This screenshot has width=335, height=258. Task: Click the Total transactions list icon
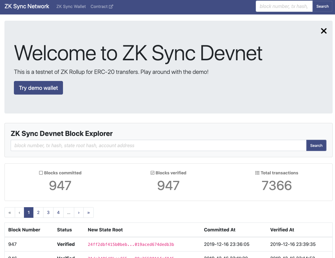coord(257,173)
